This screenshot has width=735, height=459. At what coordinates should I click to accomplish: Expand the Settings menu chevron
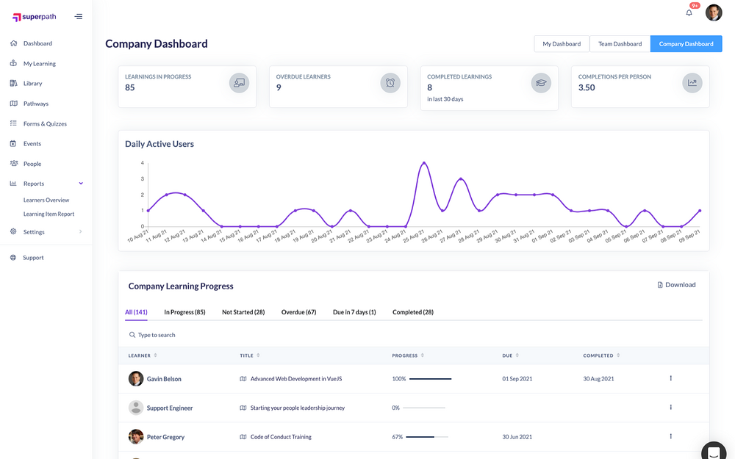pyautogui.click(x=81, y=231)
